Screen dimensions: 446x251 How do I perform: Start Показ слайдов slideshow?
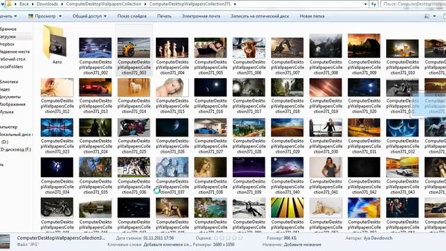point(132,16)
